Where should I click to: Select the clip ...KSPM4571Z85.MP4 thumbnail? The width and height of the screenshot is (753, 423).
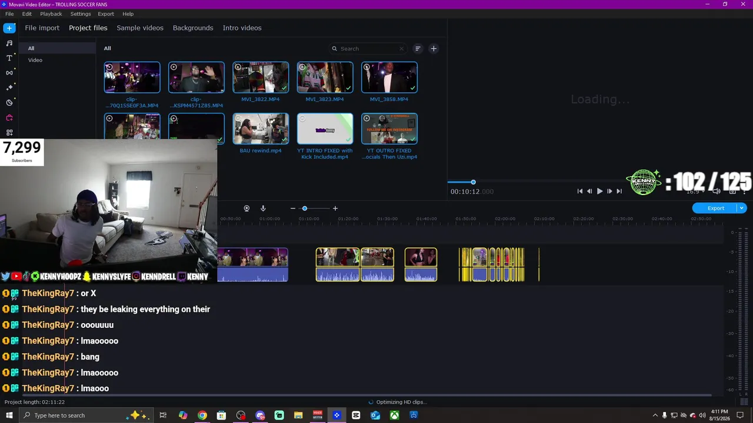(x=196, y=78)
